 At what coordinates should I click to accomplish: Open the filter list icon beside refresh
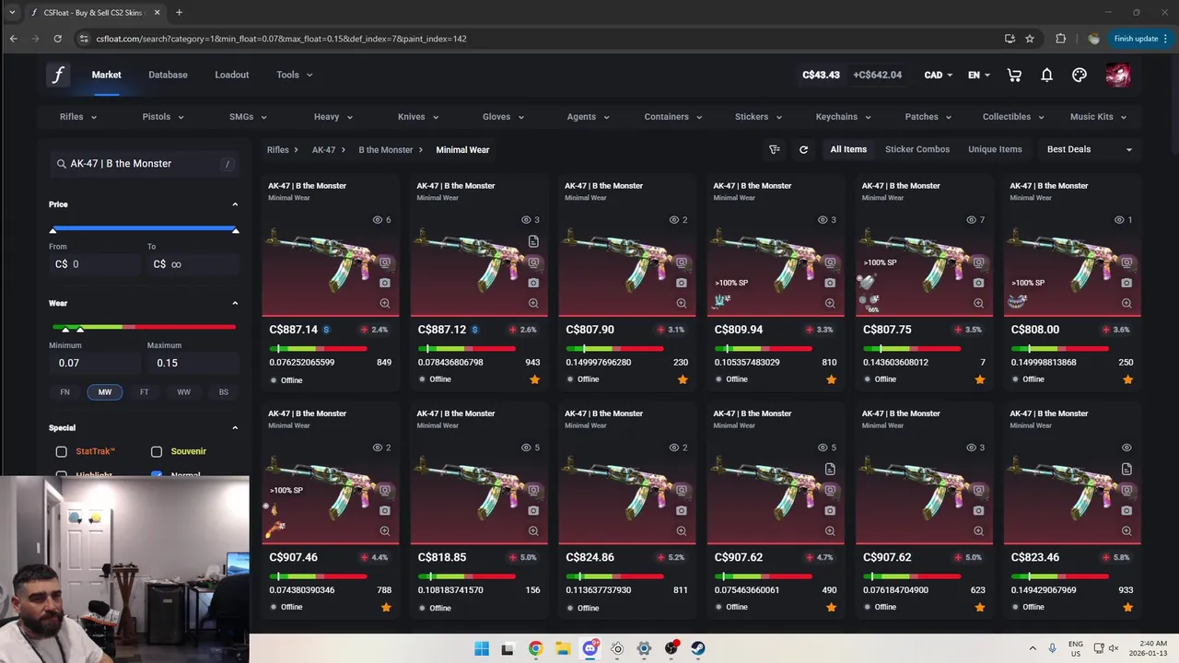point(775,149)
